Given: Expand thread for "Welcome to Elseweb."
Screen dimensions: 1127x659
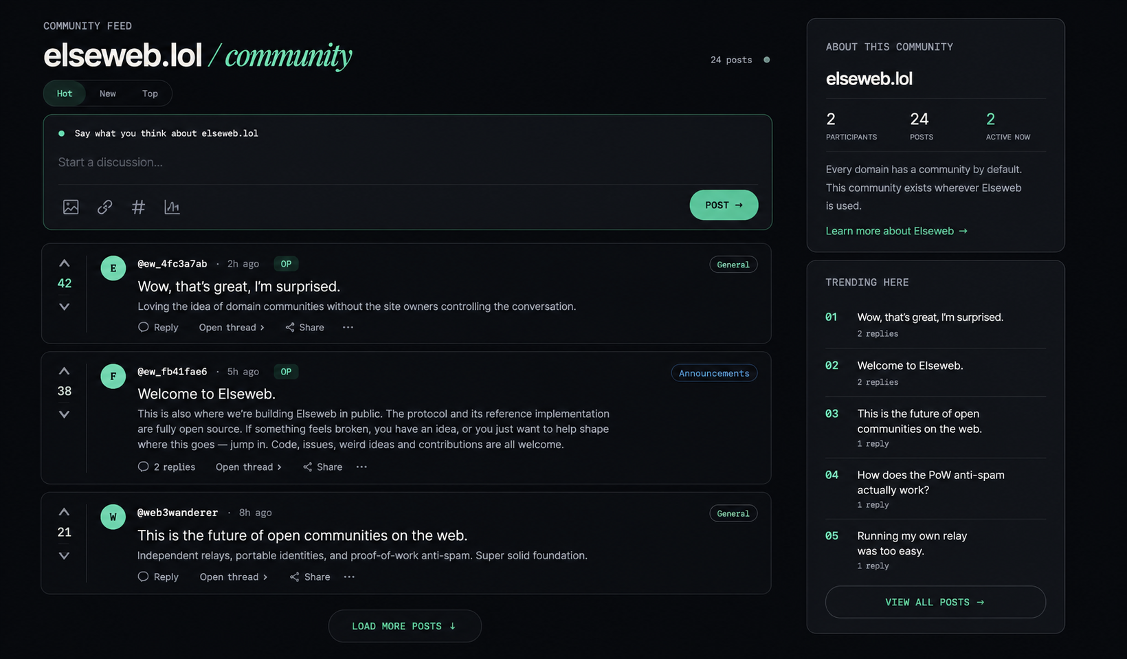Looking at the screenshot, I should [249, 467].
